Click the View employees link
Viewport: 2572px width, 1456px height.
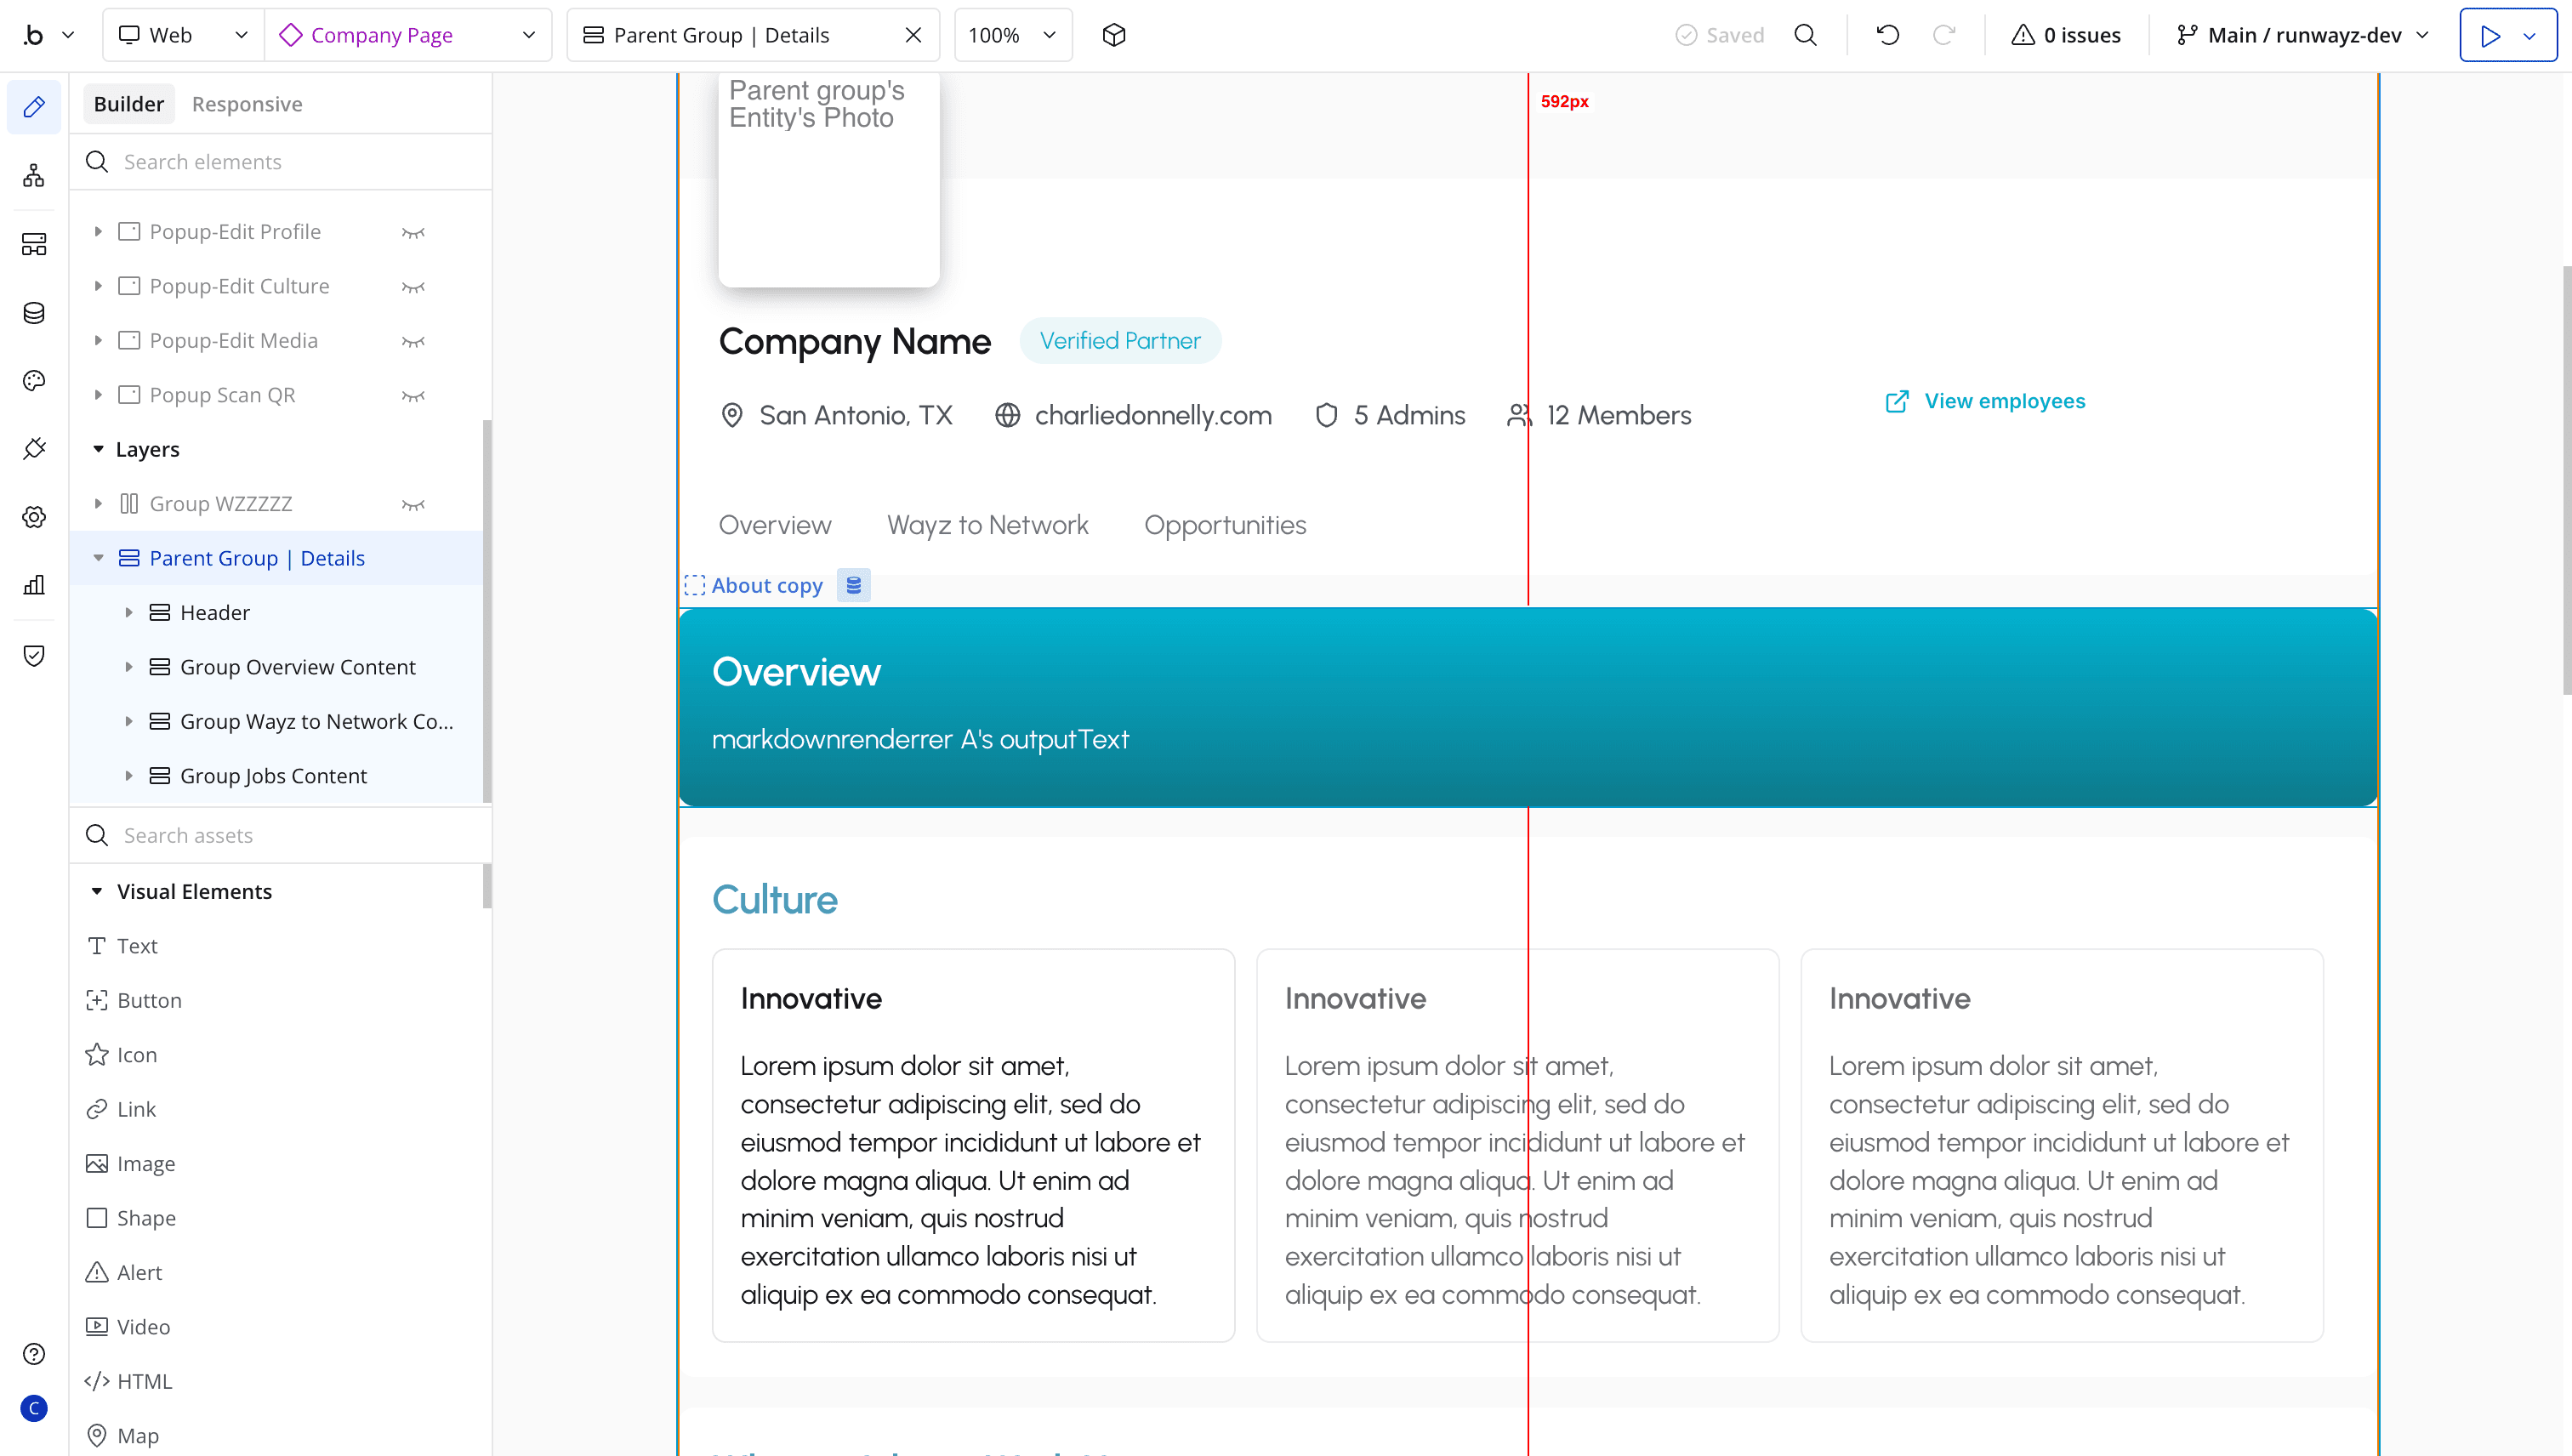(2003, 400)
